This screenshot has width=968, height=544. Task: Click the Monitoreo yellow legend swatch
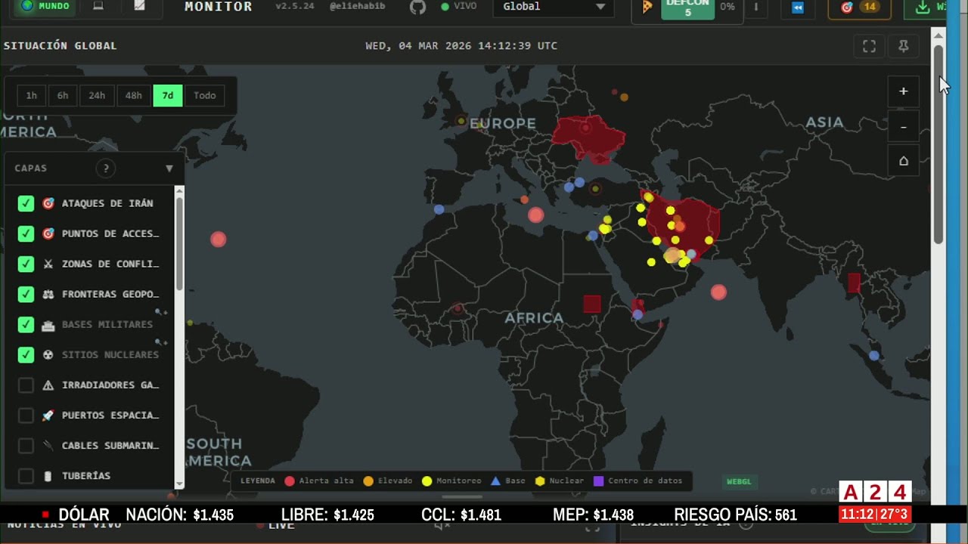(427, 481)
